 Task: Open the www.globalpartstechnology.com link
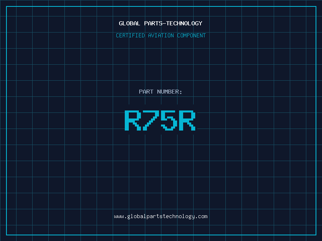pyautogui.click(x=161, y=216)
